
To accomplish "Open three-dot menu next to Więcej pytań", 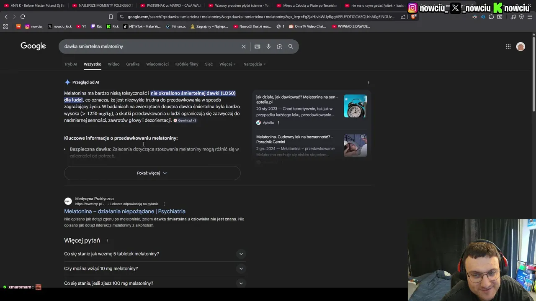I will pyautogui.click(x=107, y=240).
